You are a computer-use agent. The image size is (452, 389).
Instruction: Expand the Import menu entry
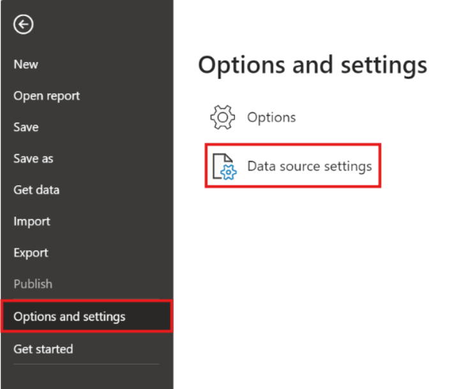point(32,221)
